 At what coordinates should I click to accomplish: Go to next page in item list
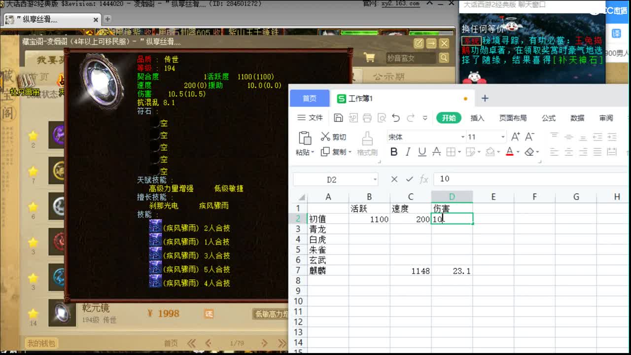(x=264, y=343)
